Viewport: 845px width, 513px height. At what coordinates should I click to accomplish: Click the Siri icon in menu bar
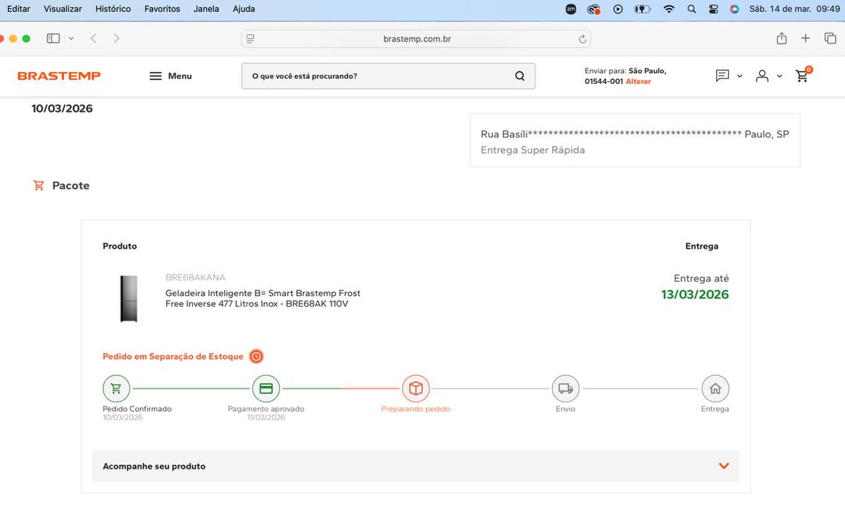[x=734, y=9]
